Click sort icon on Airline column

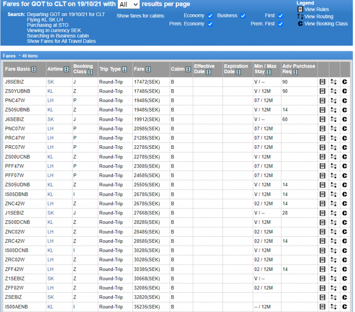[x=67, y=70]
